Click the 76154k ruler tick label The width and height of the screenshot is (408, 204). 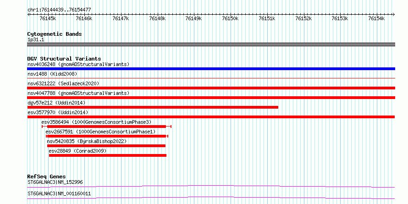(x=376, y=18)
